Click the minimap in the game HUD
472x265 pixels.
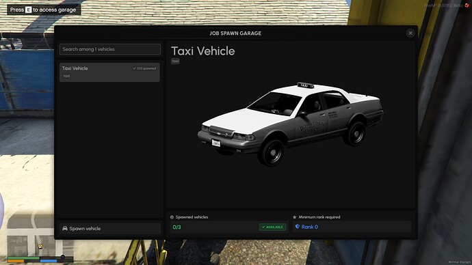coord(40,235)
